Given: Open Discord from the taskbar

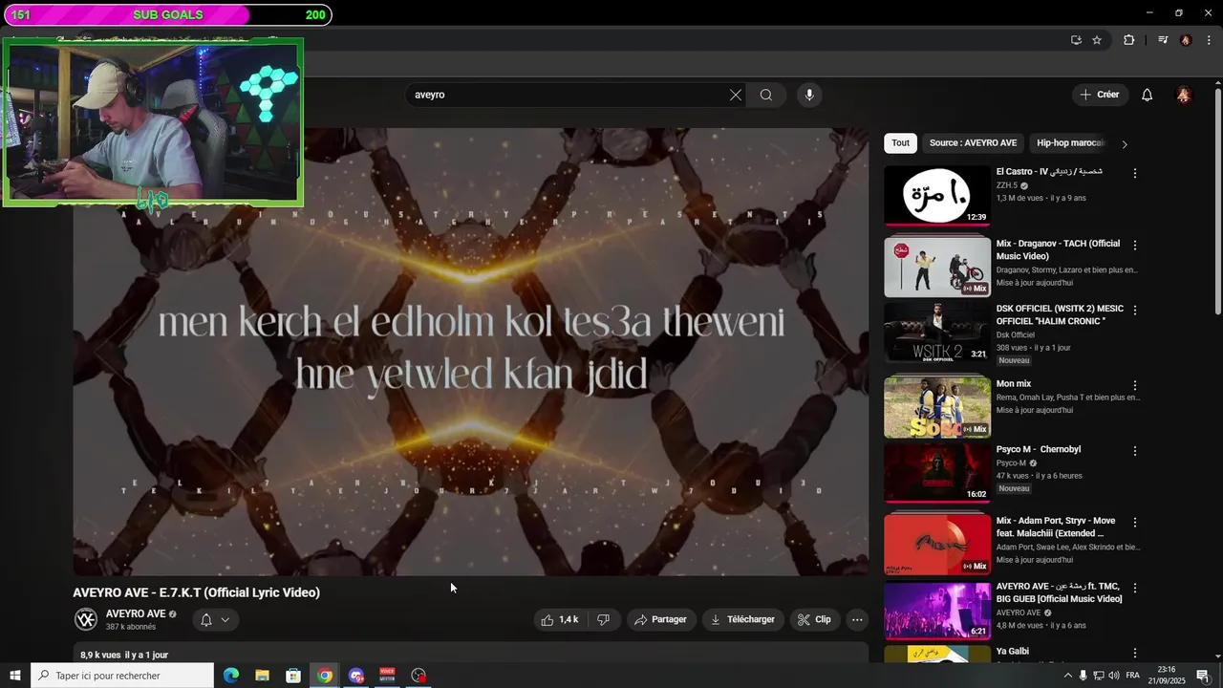Looking at the screenshot, I should pyautogui.click(x=356, y=676).
